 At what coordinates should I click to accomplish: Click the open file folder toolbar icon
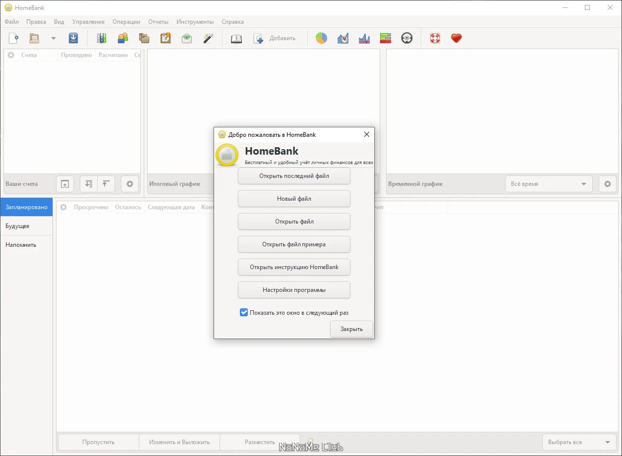coord(34,38)
